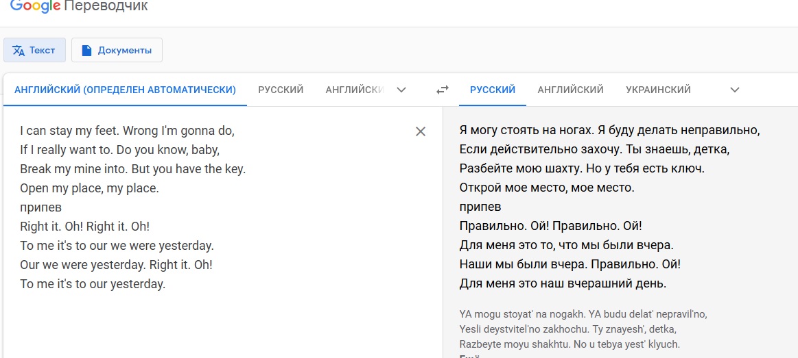Clear the source text with X
Screen dimensions: 798x358
click(421, 131)
